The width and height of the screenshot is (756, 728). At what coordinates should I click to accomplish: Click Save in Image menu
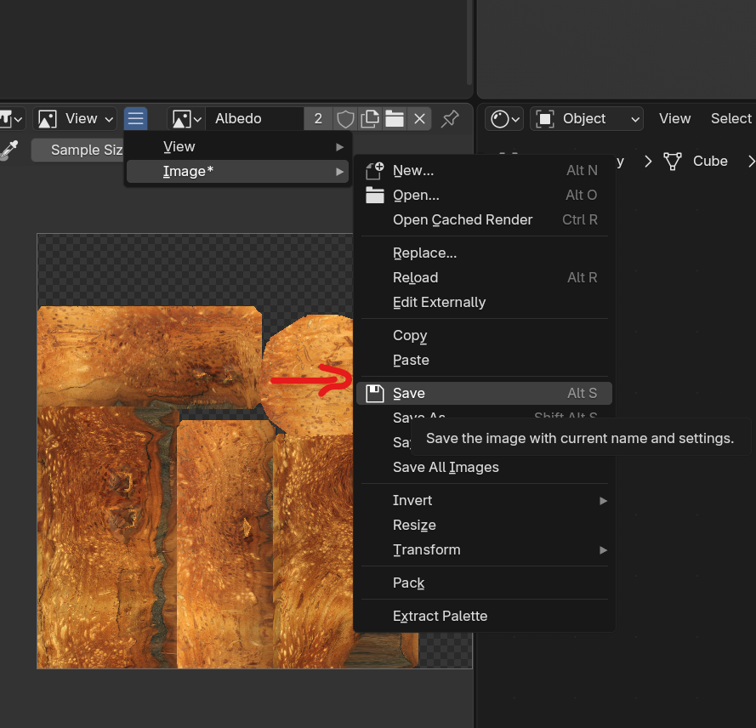tap(484, 393)
